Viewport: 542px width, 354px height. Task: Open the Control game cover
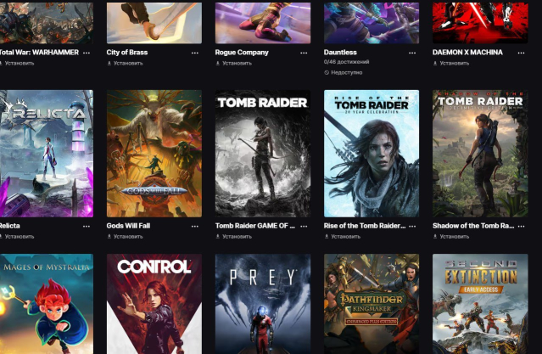[x=154, y=304]
